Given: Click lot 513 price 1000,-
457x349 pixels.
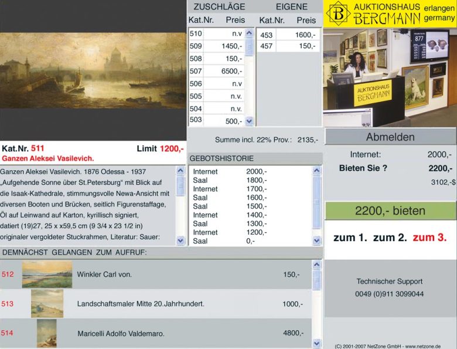Looking at the screenshot, I should 292,304.
